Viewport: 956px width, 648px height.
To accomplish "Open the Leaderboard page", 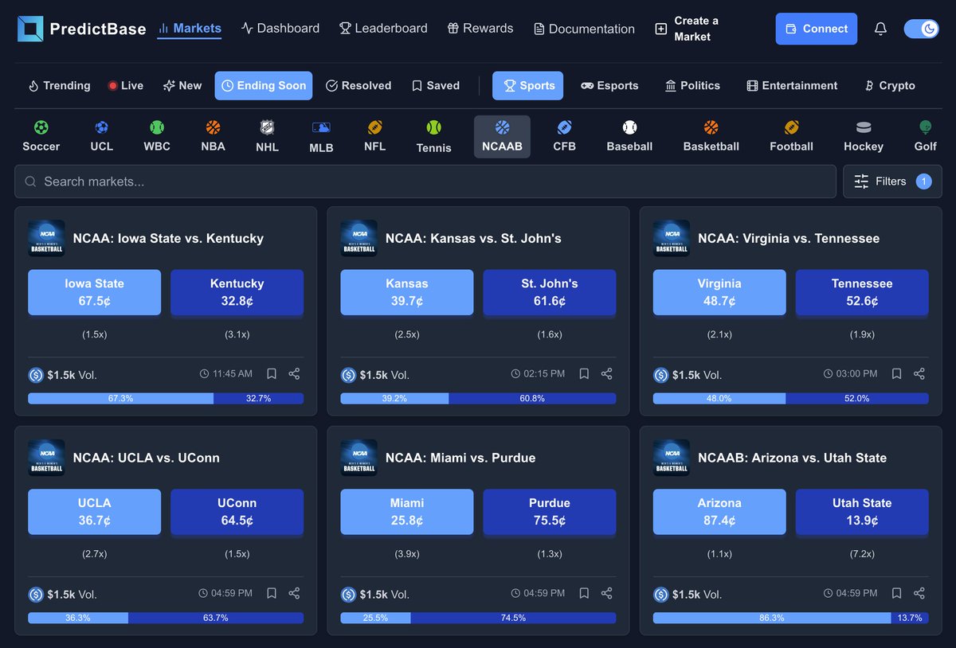I will 383,29.
